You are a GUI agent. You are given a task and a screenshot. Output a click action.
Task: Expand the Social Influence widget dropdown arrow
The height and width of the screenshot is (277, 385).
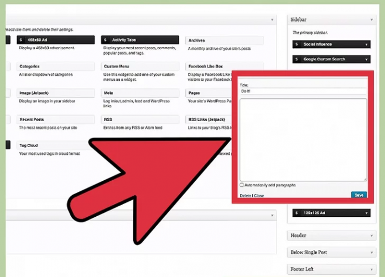[x=366, y=44]
